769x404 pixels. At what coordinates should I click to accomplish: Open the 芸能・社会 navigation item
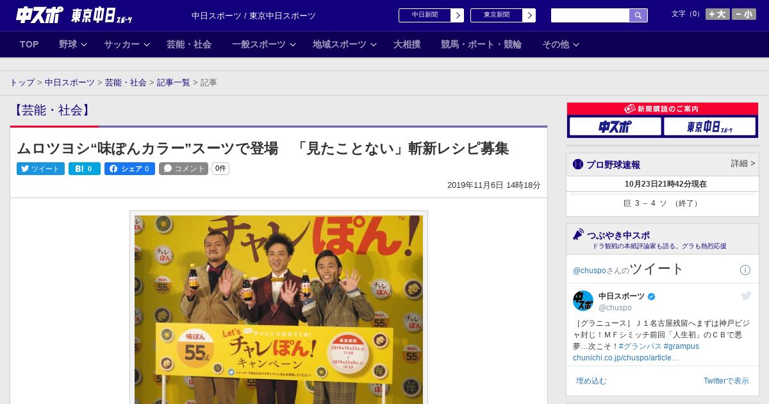(189, 44)
